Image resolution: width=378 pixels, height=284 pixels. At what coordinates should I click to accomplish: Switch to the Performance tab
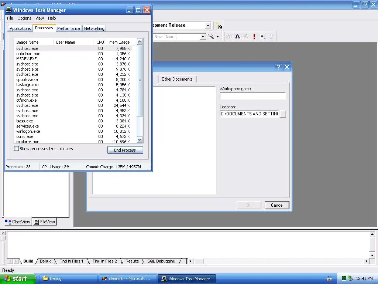[68, 28]
